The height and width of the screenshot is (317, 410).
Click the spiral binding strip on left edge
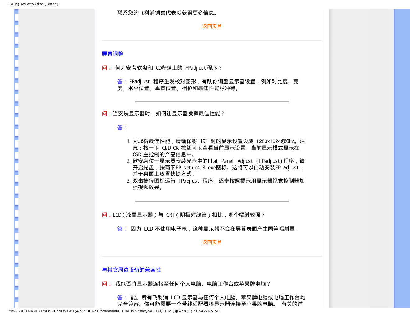tap(16, 155)
